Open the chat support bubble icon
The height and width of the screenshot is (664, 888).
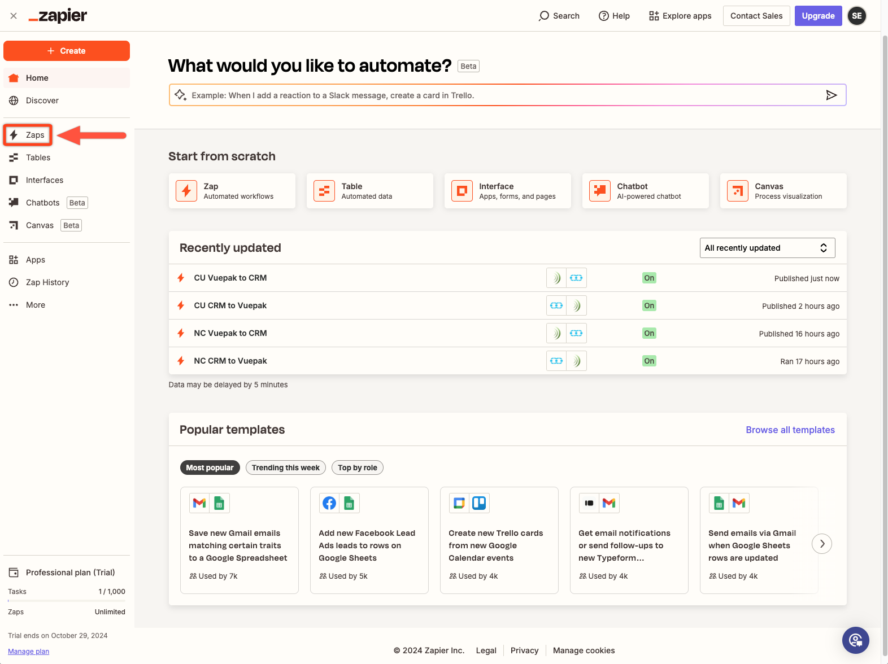pyautogui.click(x=855, y=640)
